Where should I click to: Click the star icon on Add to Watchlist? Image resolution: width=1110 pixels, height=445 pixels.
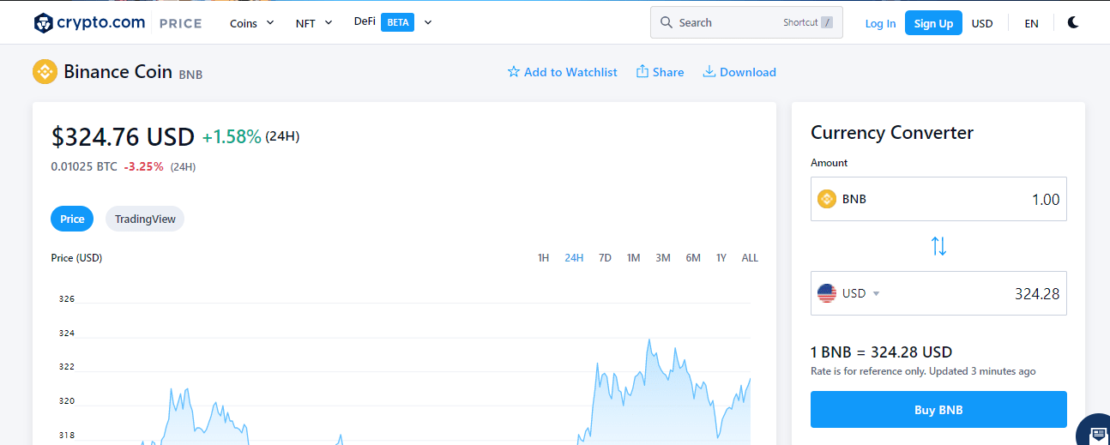514,72
